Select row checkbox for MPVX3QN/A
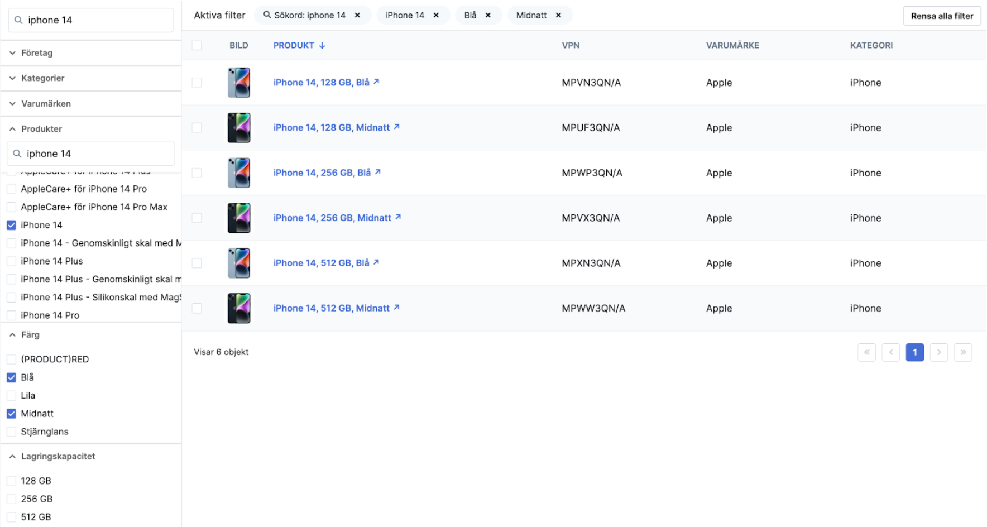The width and height of the screenshot is (987, 527). [x=197, y=218]
